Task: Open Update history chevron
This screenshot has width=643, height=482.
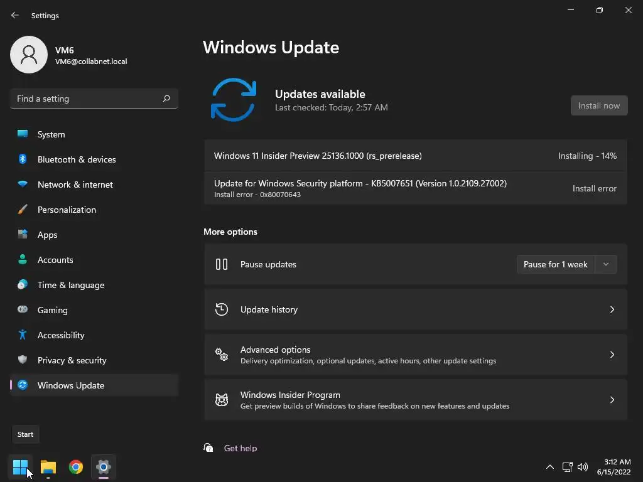Action: click(612, 309)
